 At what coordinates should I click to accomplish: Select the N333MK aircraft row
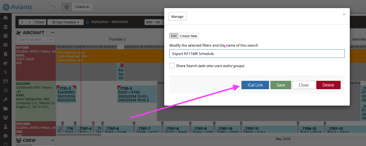click(36, 128)
